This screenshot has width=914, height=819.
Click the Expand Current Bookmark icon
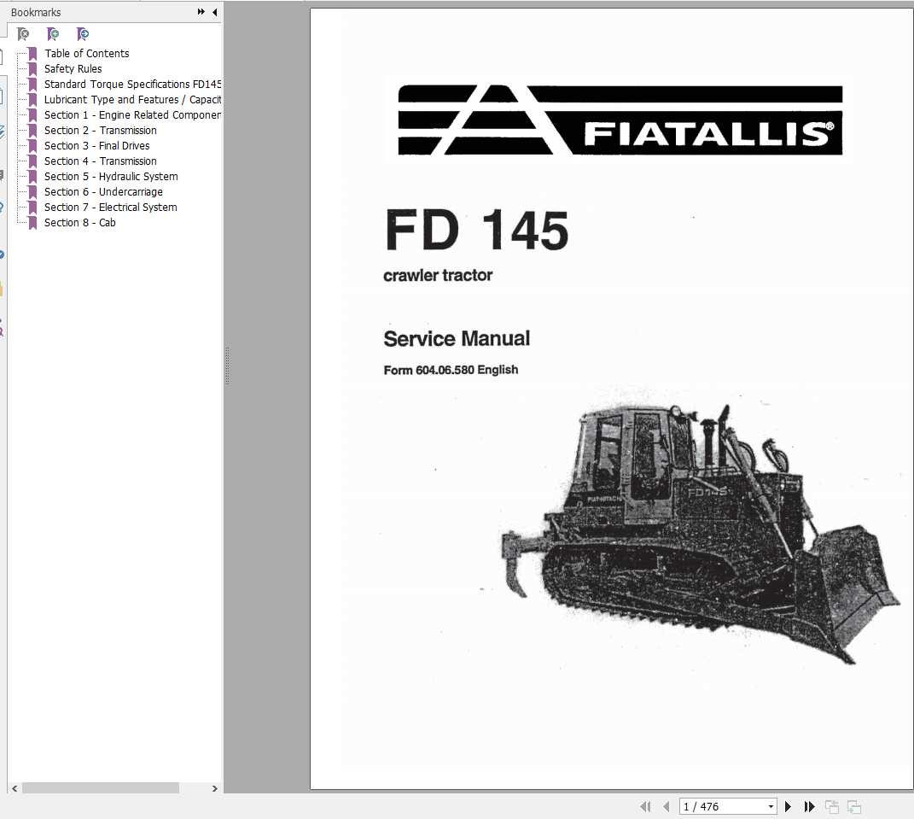click(82, 33)
